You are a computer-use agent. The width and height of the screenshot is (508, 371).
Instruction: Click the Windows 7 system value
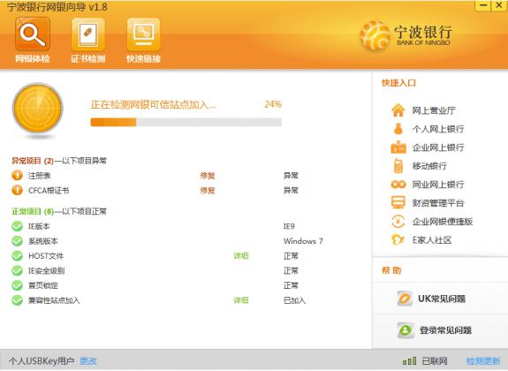click(303, 241)
